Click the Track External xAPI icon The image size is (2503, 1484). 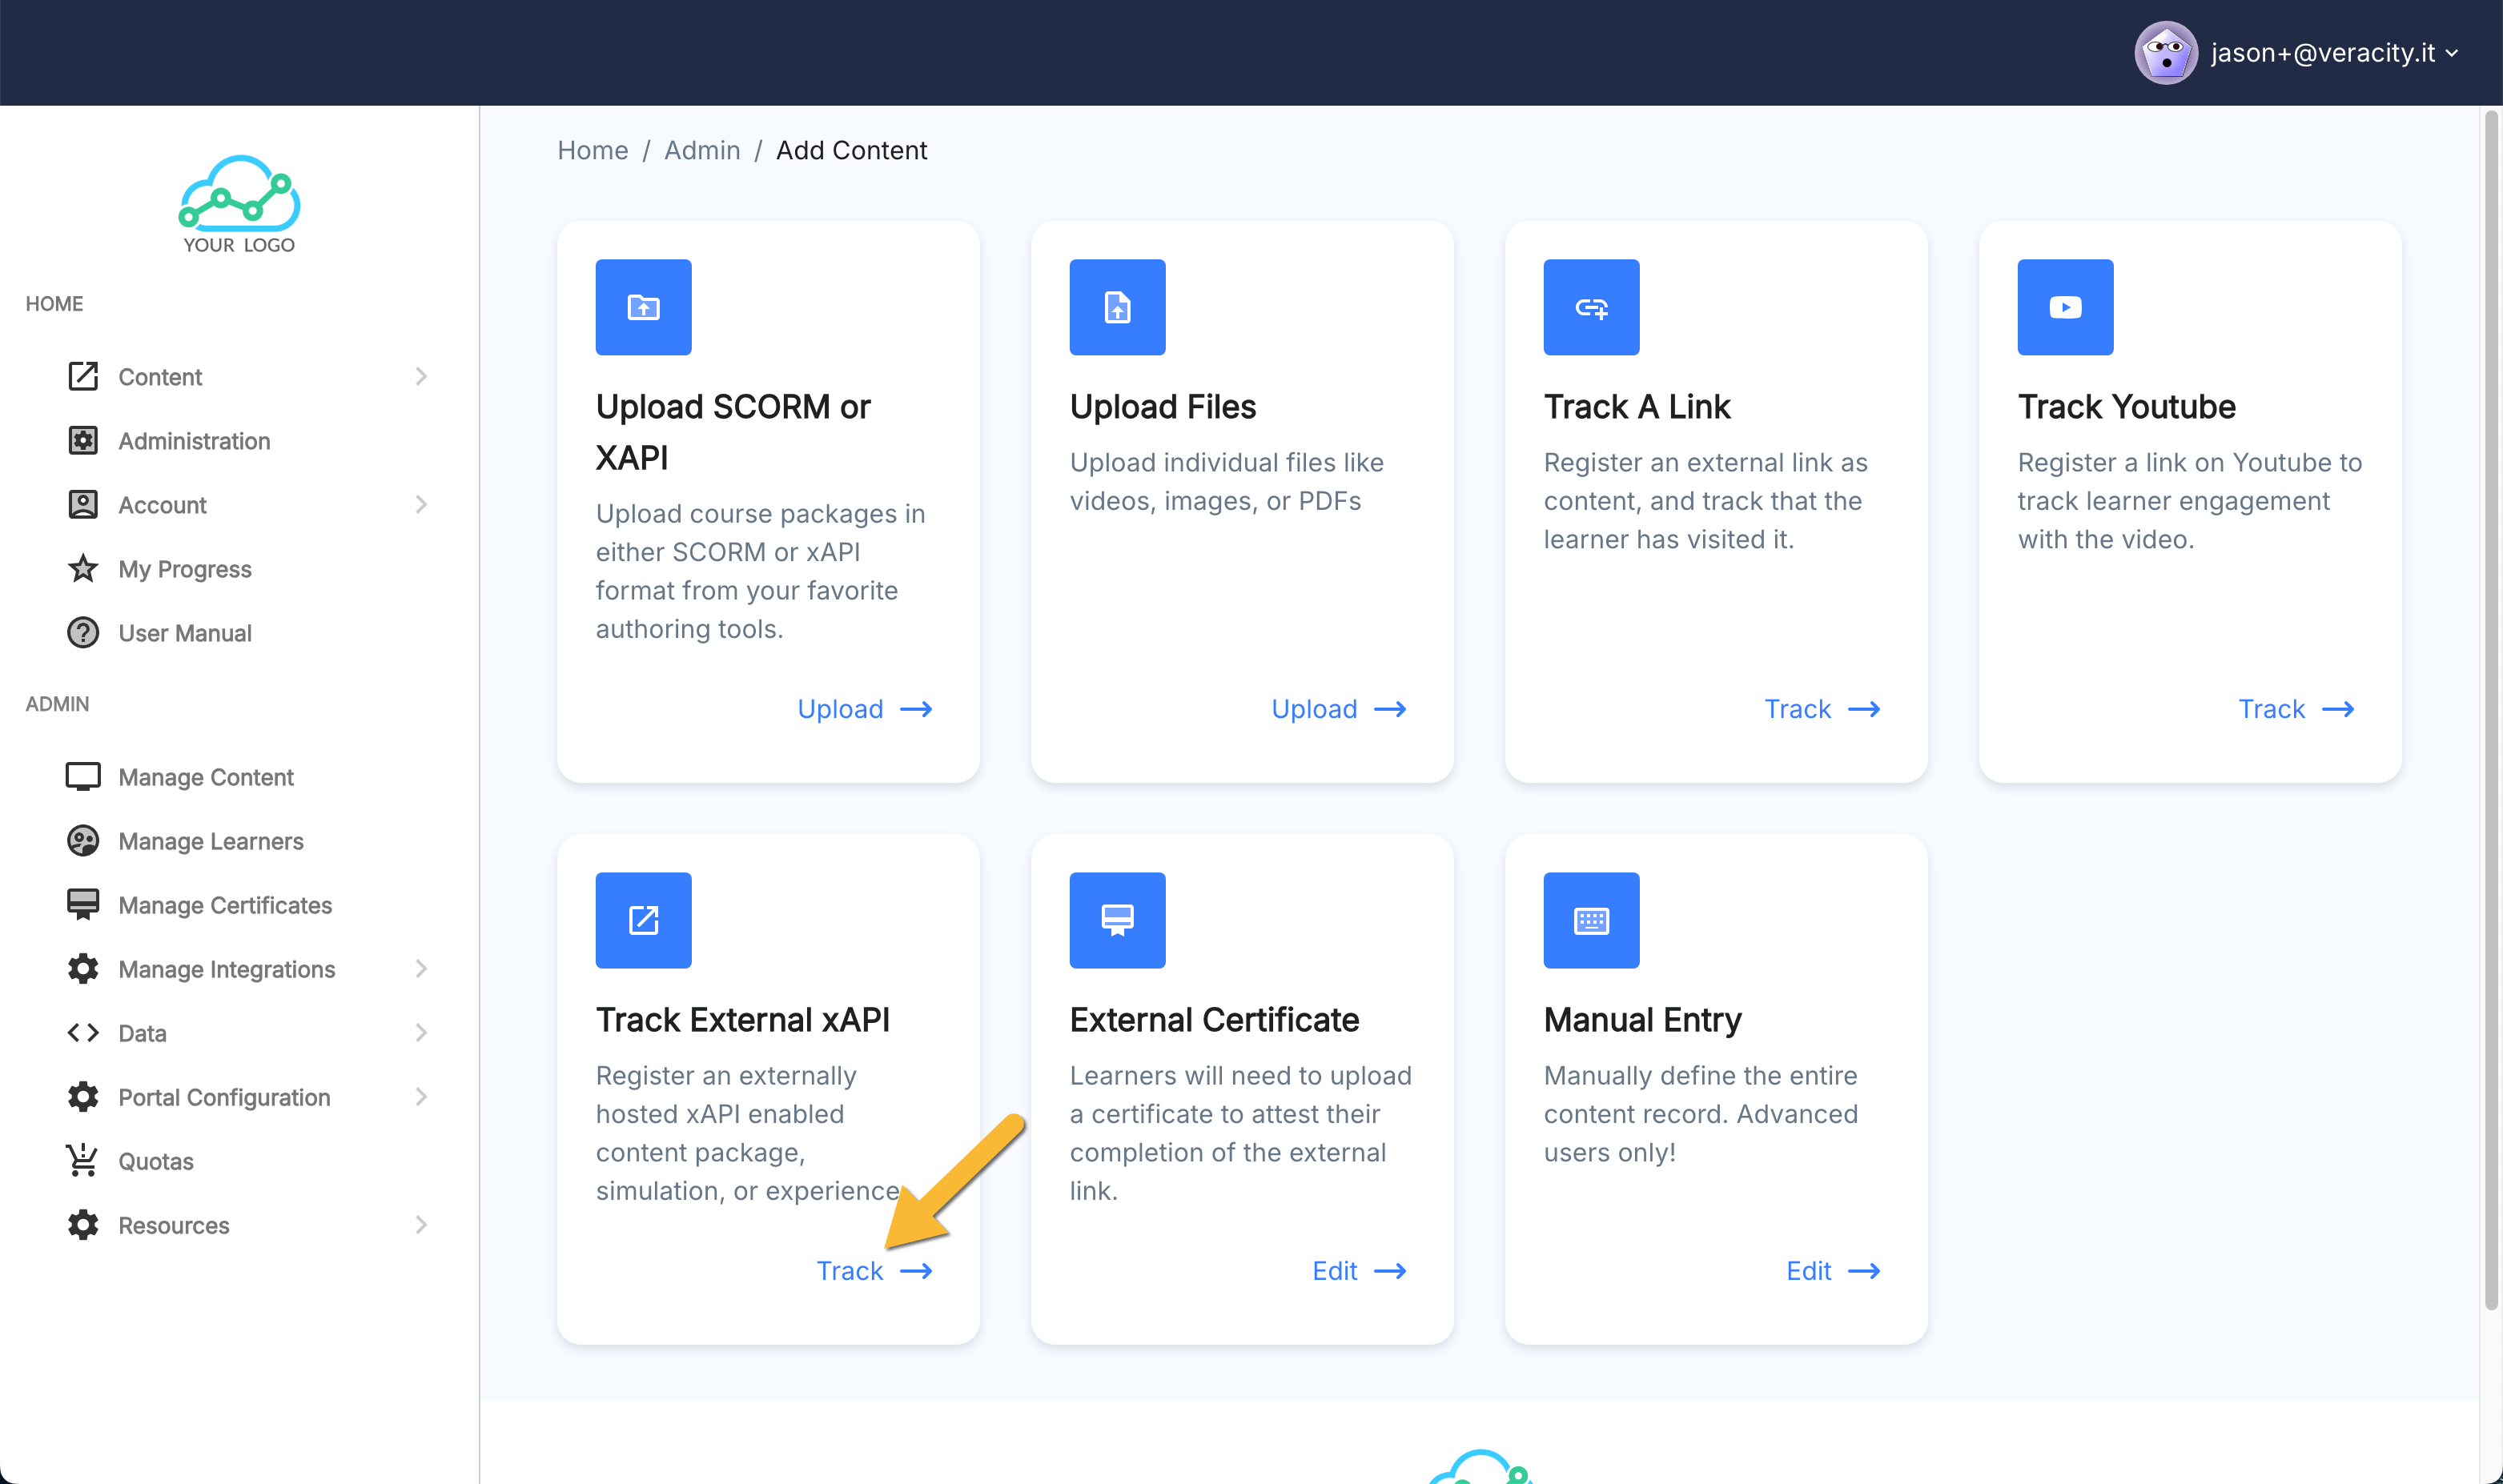[x=643, y=919]
